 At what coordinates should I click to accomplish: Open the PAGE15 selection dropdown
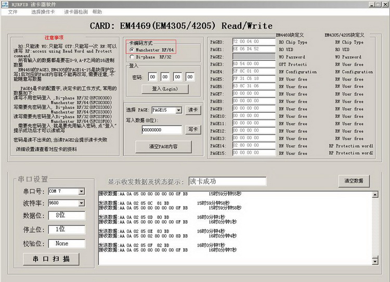point(179,110)
